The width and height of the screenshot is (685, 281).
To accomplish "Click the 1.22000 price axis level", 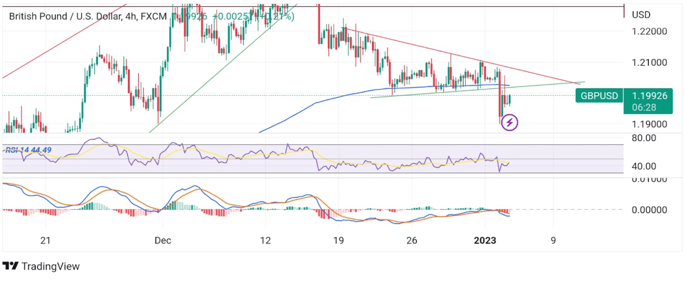I will click(649, 31).
